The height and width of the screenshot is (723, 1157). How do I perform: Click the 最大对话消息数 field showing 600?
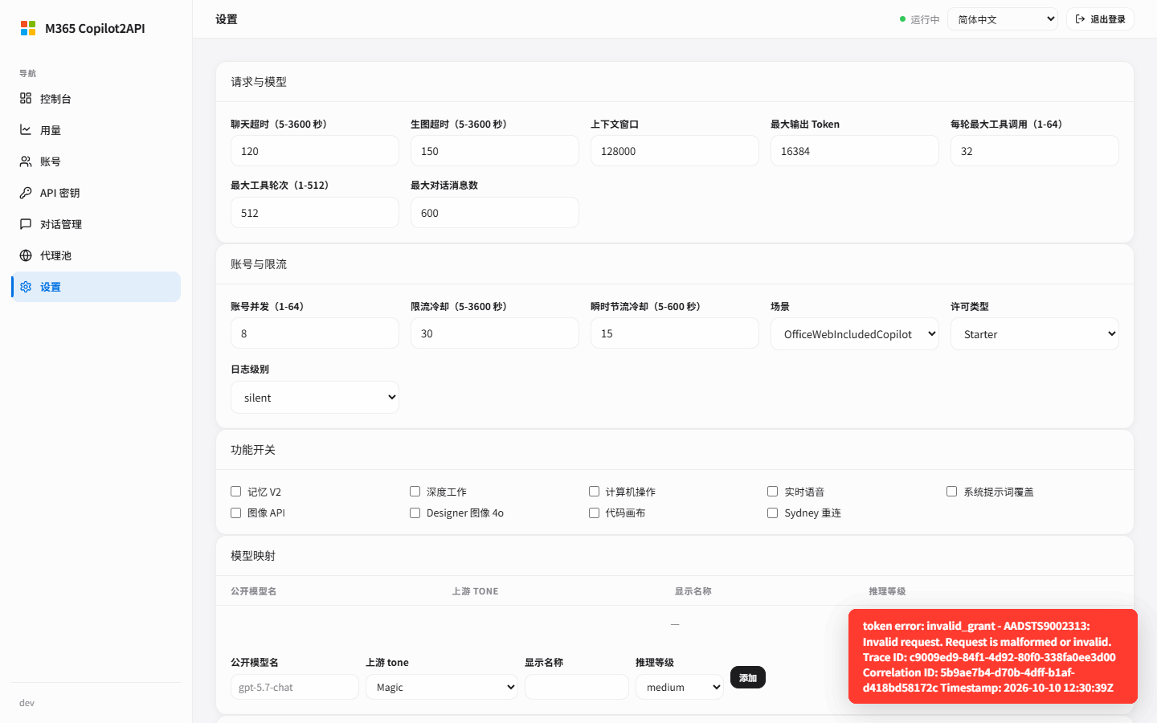(495, 213)
